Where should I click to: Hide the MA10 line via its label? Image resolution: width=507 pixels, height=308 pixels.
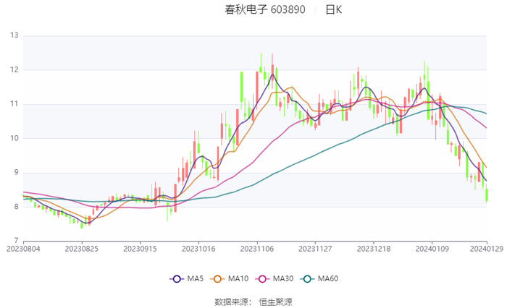[238, 278]
